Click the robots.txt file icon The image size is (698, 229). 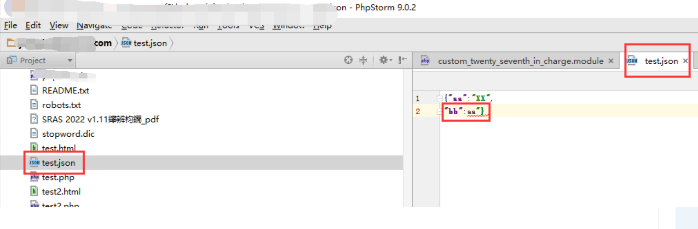point(34,105)
